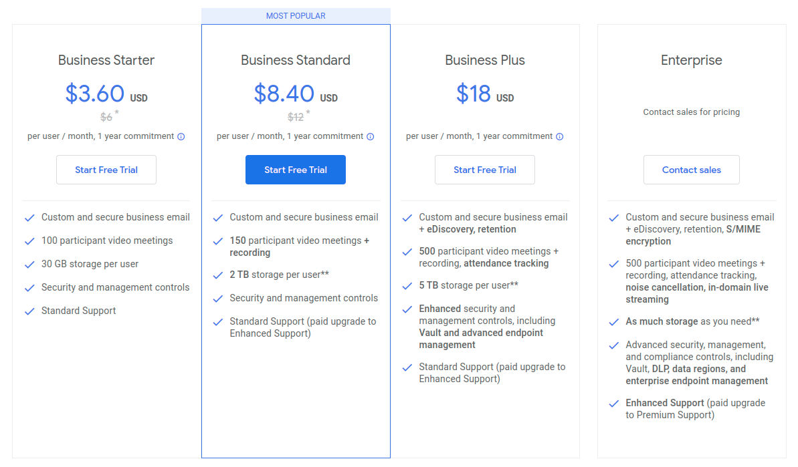798x467 pixels.
Task: Start free trial for Business Standard
Action: (x=296, y=170)
